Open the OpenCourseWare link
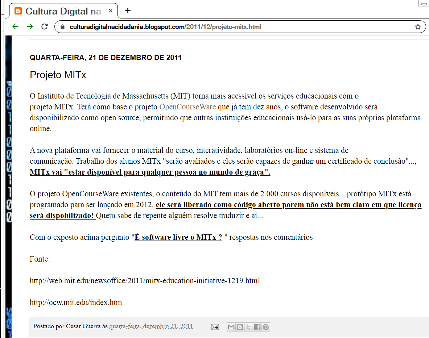 pos(187,107)
